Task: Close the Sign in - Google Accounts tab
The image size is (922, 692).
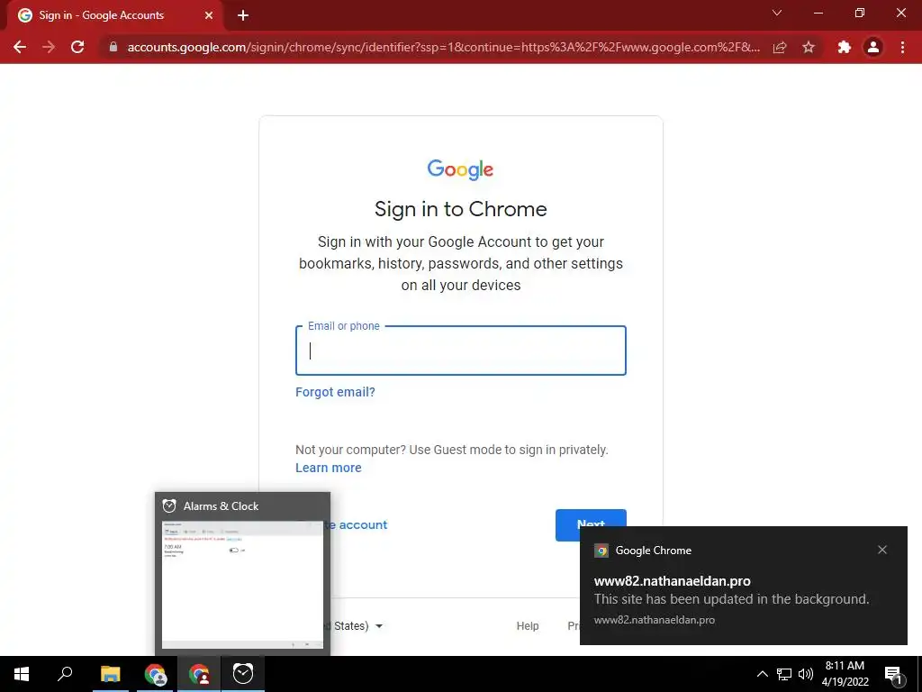Action: point(209,15)
